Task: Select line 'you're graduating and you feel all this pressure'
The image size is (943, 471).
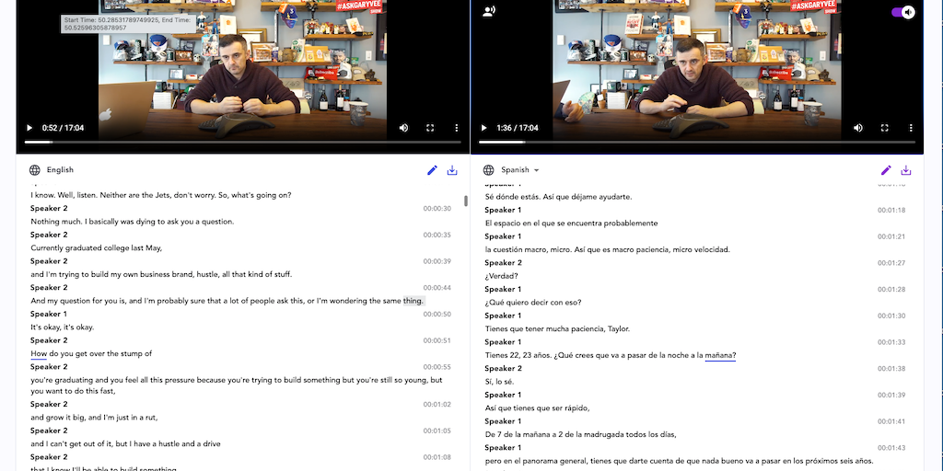Action: click(x=237, y=385)
